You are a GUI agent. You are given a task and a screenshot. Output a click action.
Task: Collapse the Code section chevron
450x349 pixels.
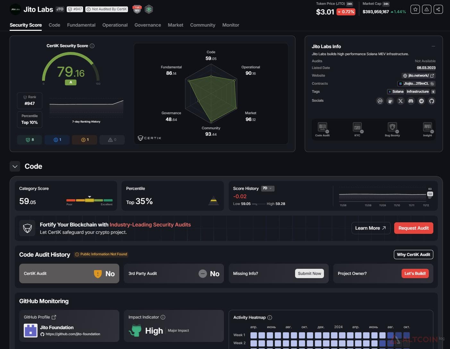point(15,166)
